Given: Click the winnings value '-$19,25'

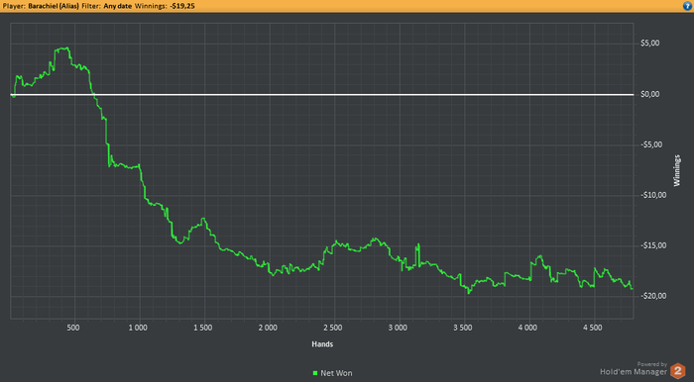Looking at the screenshot, I should coord(182,6).
